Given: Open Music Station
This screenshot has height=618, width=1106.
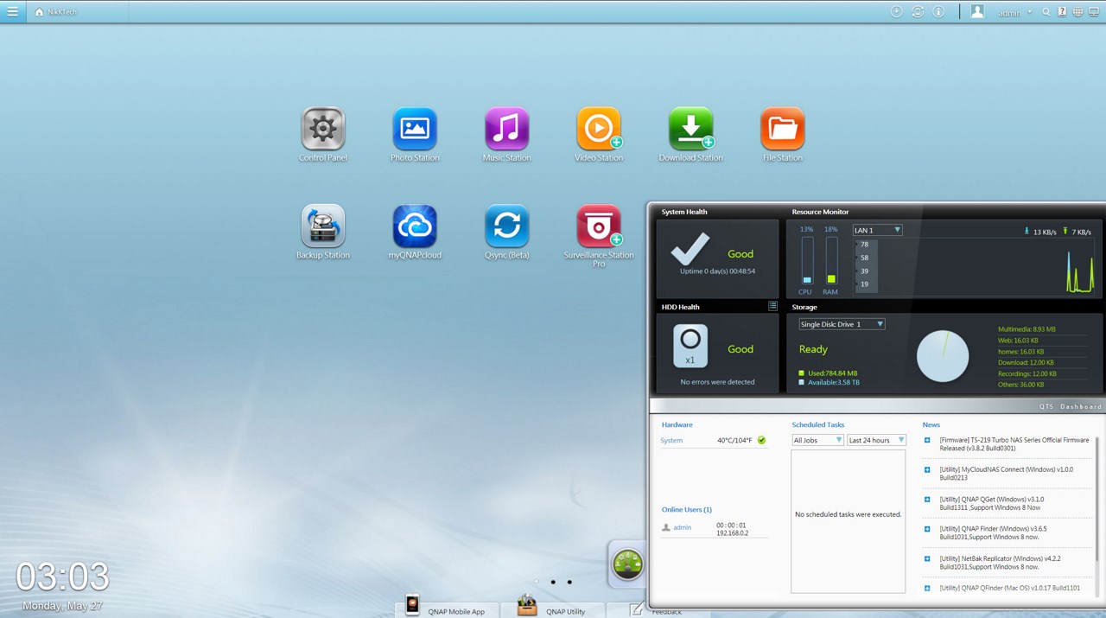Looking at the screenshot, I should pyautogui.click(x=507, y=129).
